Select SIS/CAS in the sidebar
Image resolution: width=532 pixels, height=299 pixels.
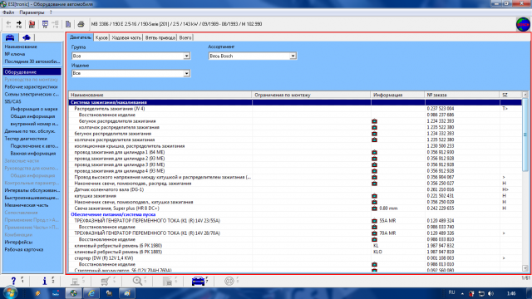click(x=13, y=101)
